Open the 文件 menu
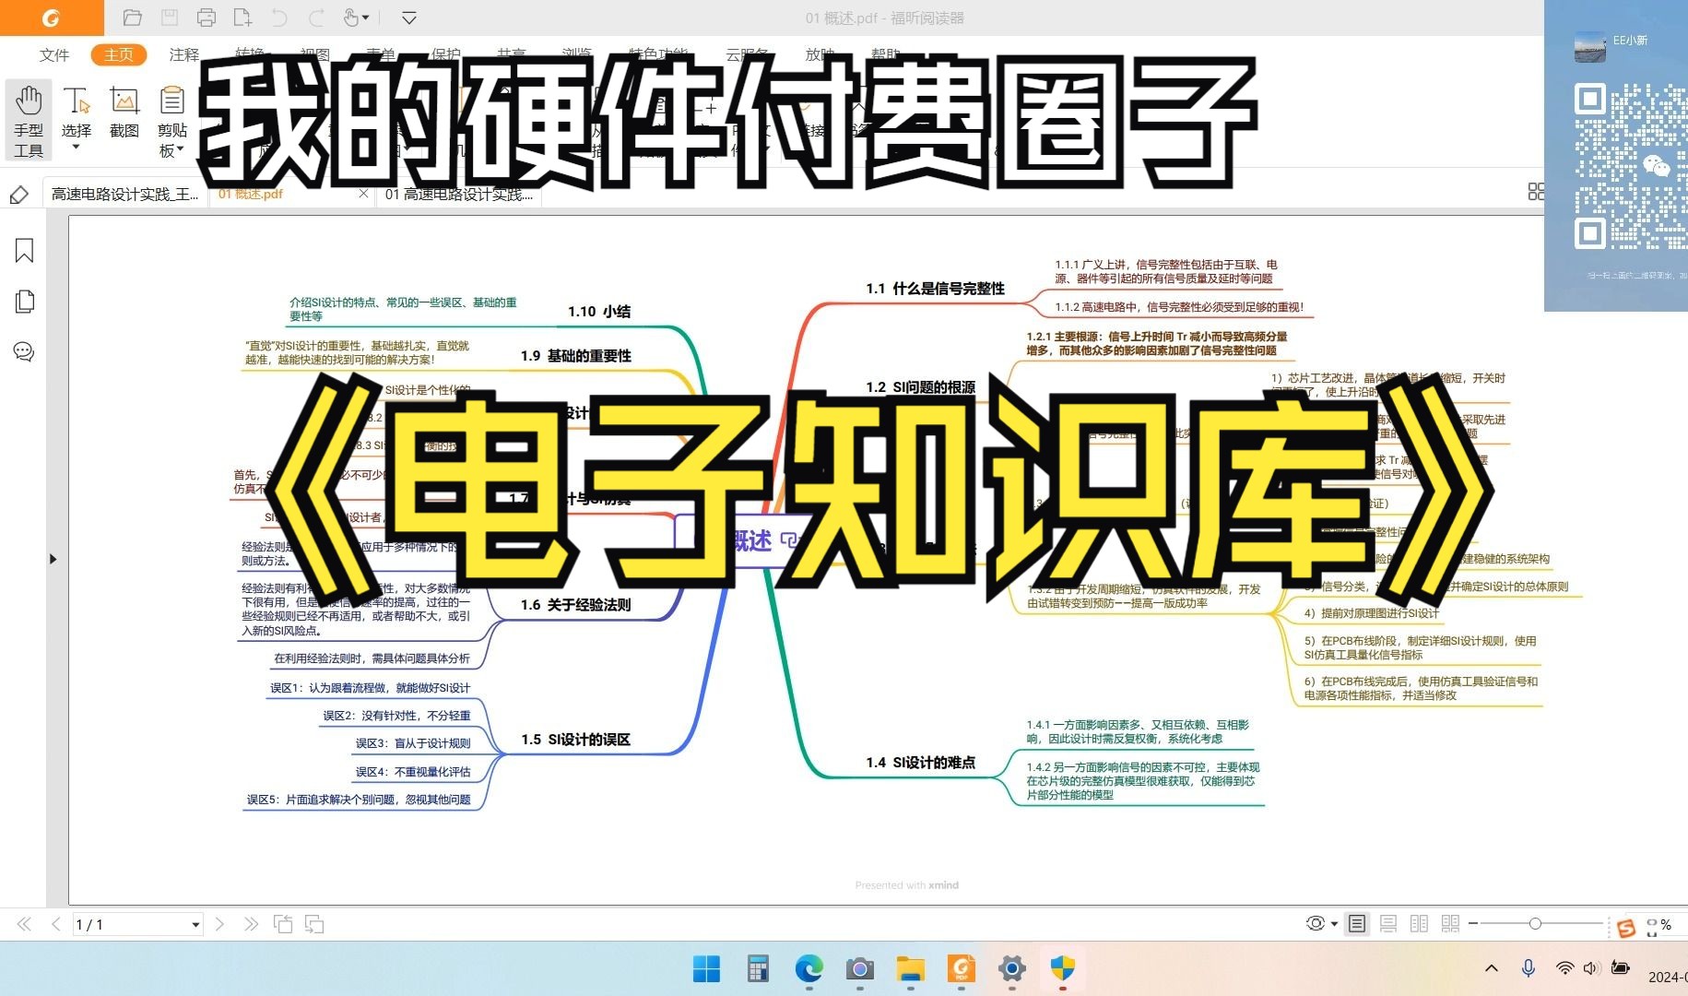The height and width of the screenshot is (996, 1688). pos(54,54)
